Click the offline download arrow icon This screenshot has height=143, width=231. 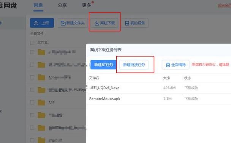point(97,23)
